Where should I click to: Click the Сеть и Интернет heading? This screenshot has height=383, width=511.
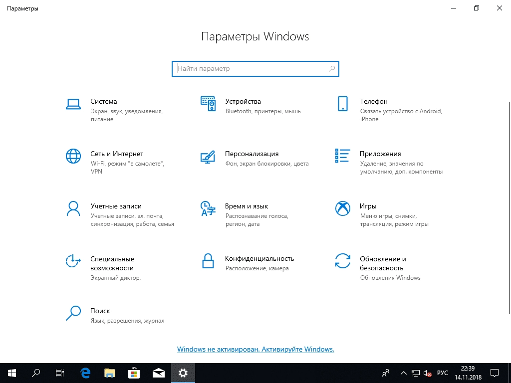pyautogui.click(x=117, y=154)
